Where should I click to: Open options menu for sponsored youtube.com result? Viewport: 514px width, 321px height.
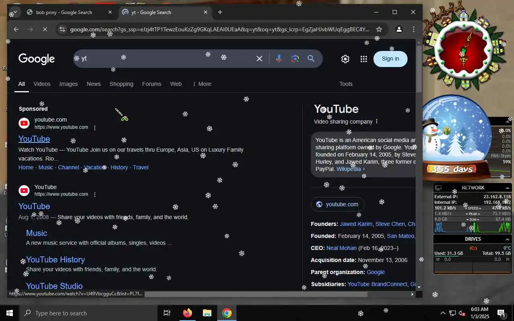(95, 128)
